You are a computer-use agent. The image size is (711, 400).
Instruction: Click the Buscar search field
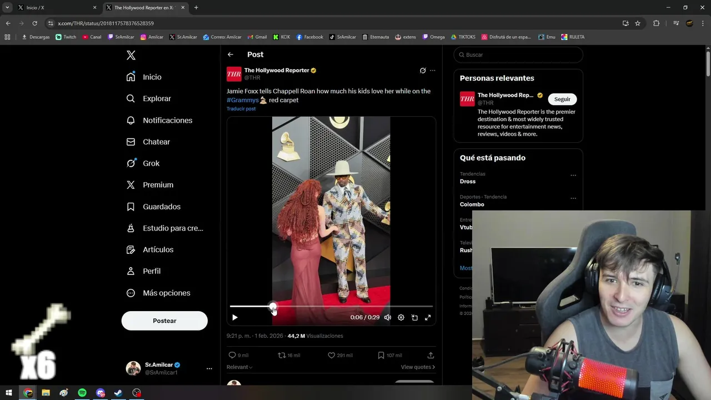tap(518, 54)
